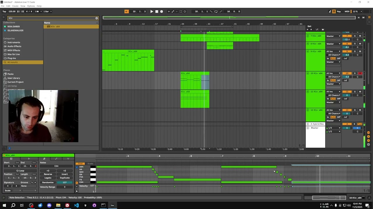Open the View menu
This screenshot has width=373, height=209.
click(x=23, y=6)
